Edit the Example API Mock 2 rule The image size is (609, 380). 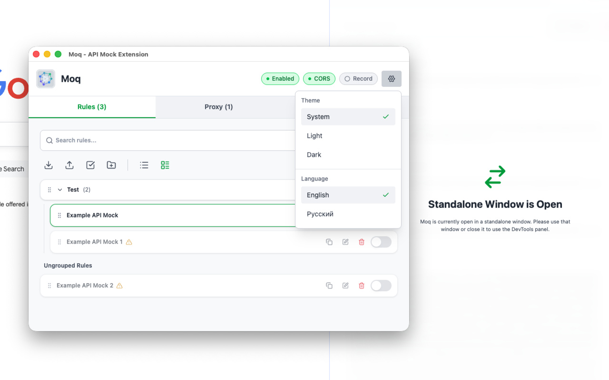pos(345,285)
